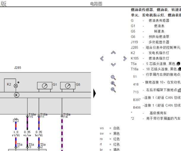Image resolution: width=181 pixels, height=151 pixels.
Task: Click color code br = 褐色
Action: [110, 150]
